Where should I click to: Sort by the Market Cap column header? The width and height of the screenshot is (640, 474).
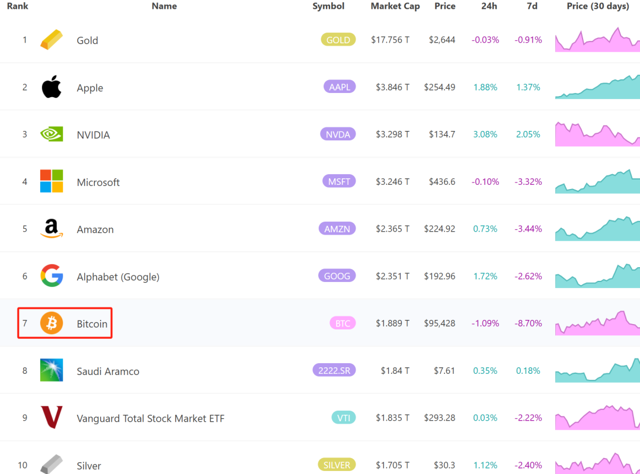pyautogui.click(x=395, y=6)
